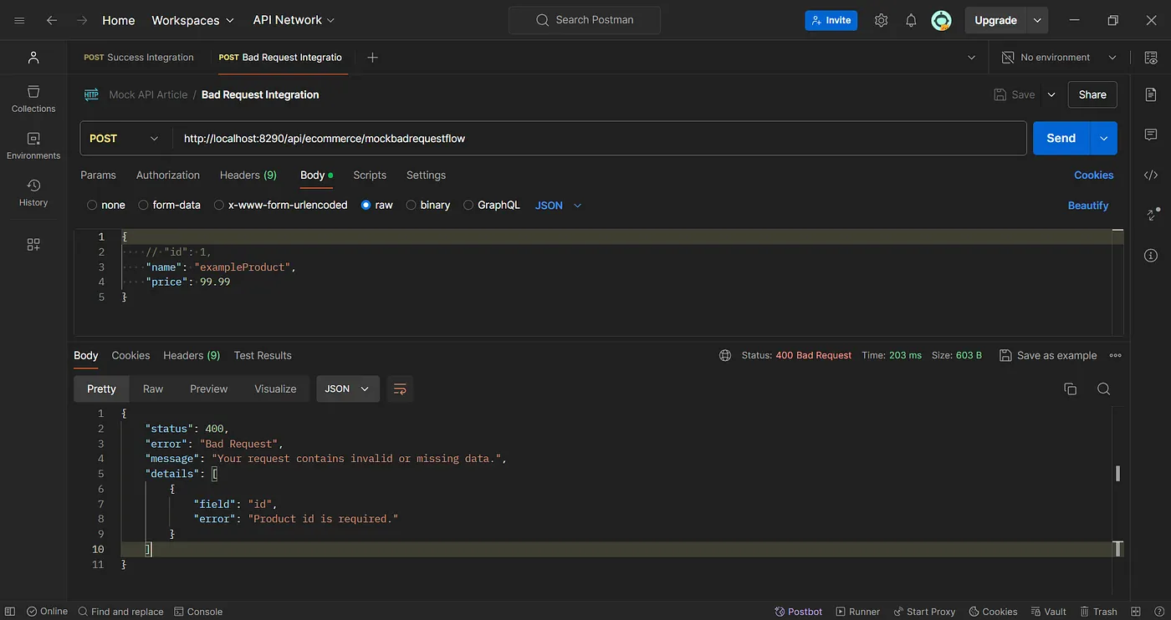Viewport: 1171px width, 620px height.
Task: Save response as example
Action: (1048, 355)
